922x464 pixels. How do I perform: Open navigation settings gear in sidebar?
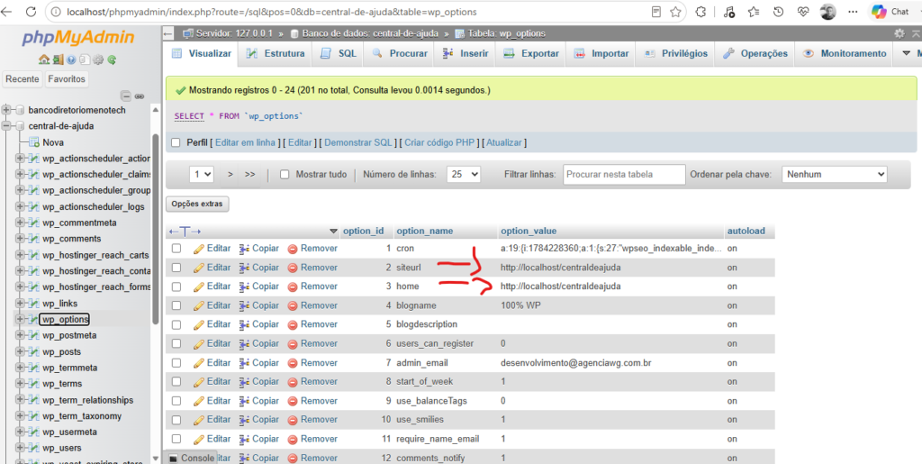98,59
